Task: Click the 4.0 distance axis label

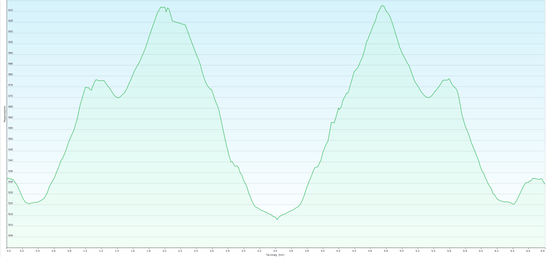Action: tap(322, 250)
